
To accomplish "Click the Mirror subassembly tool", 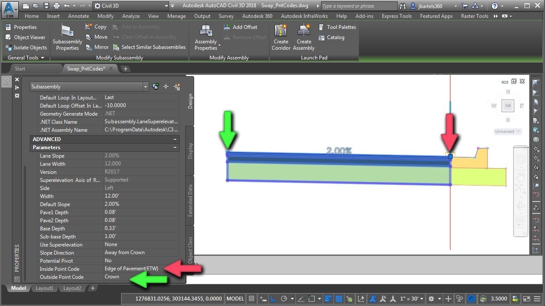I will [97, 47].
